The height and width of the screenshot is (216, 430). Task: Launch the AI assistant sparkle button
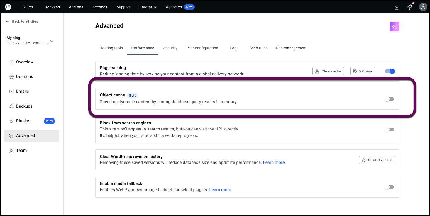394,26
